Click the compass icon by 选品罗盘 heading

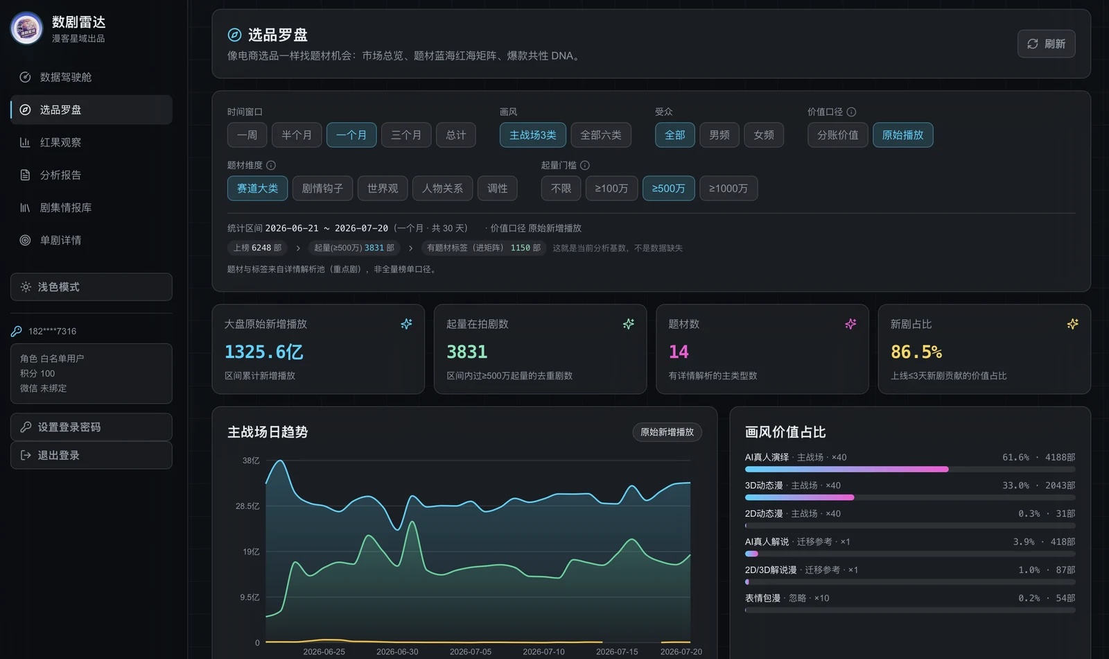click(x=235, y=35)
